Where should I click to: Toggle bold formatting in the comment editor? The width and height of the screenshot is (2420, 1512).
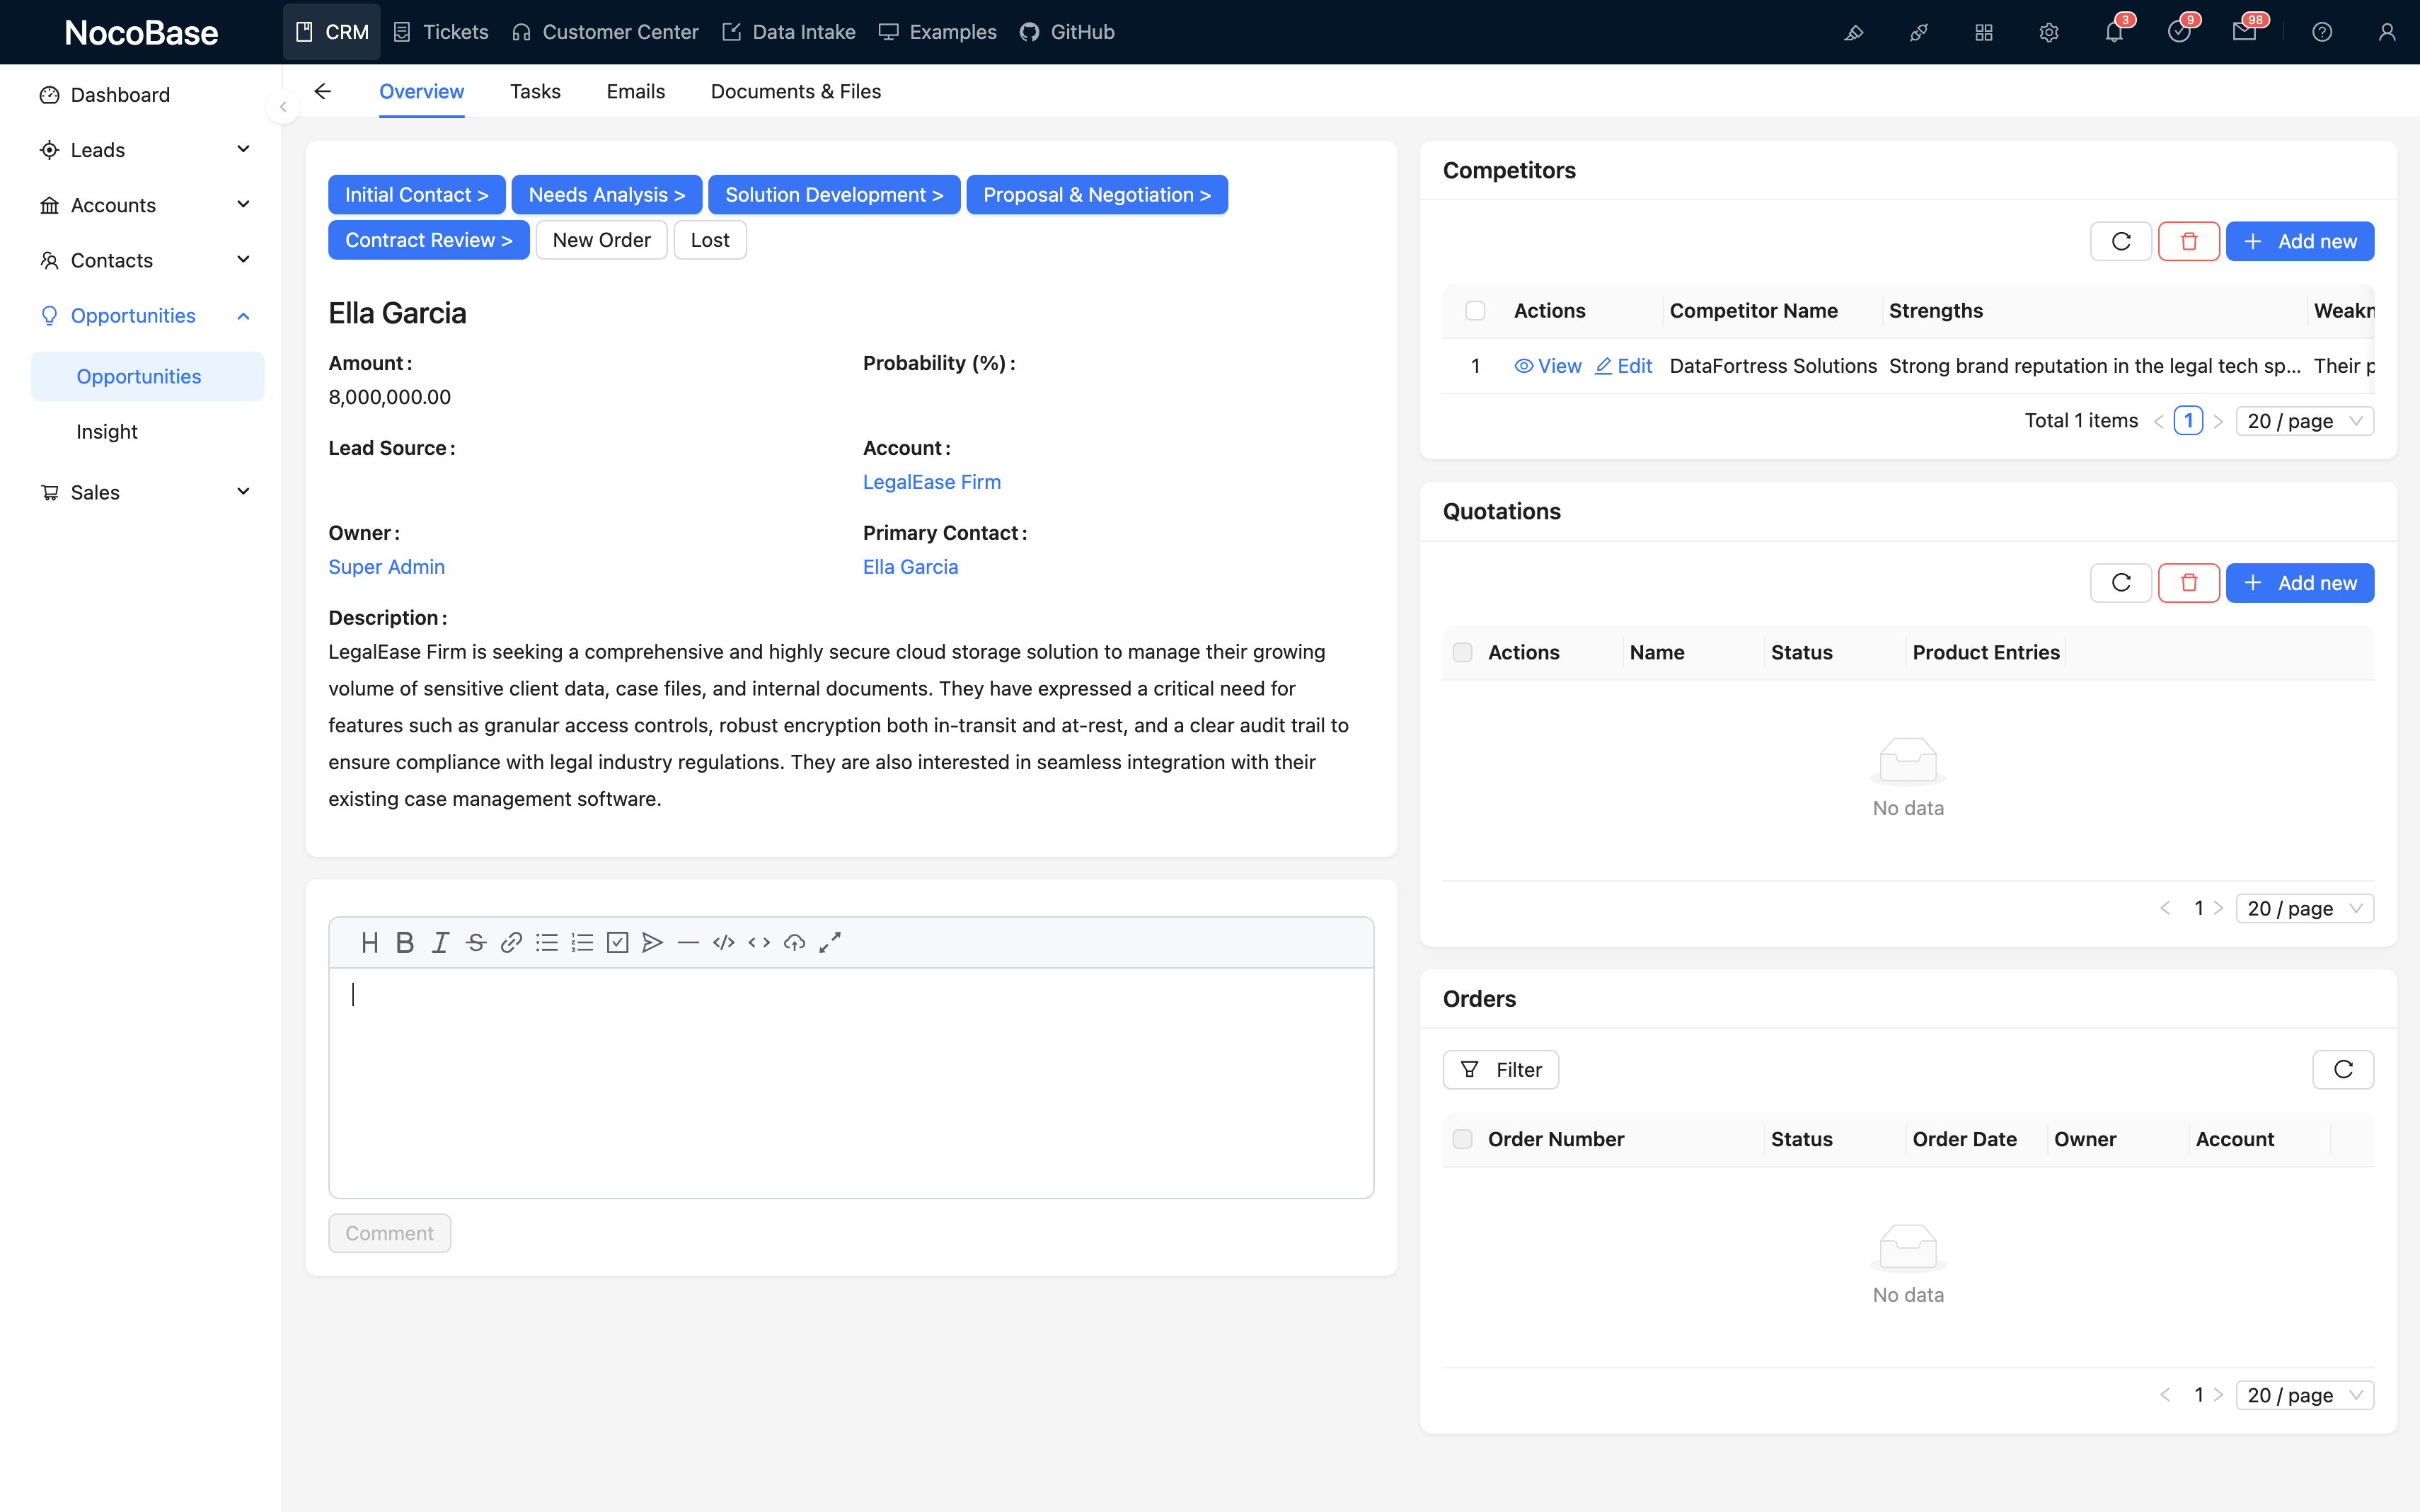(404, 942)
